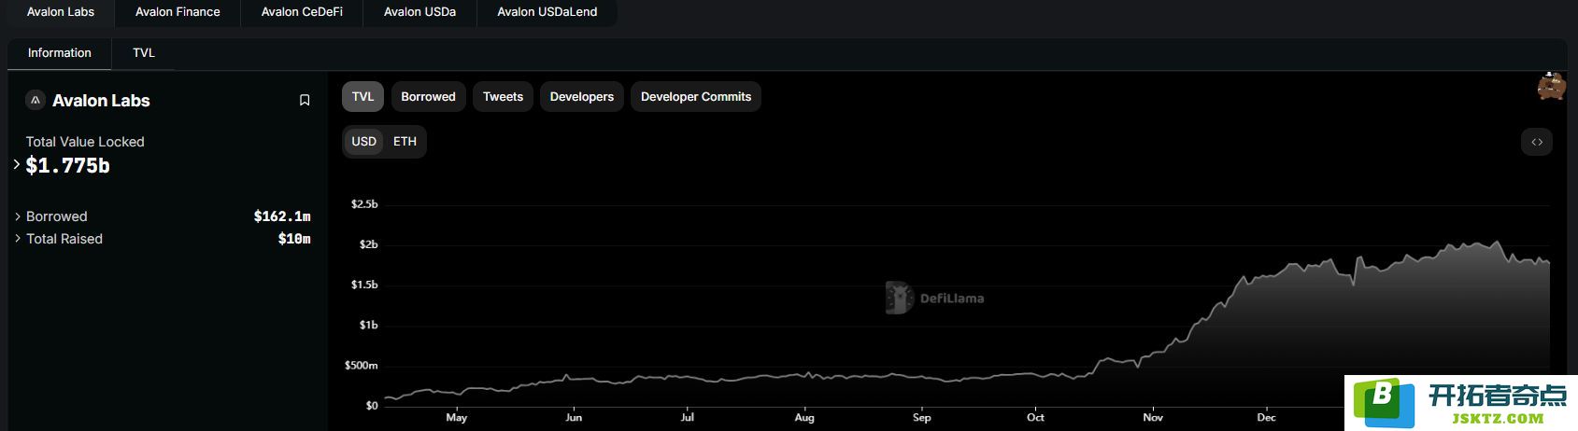The height and width of the screenshot is (431, 1578).
Task: Click the $1.775b total value figure
Action: click(x=67, y=166)
